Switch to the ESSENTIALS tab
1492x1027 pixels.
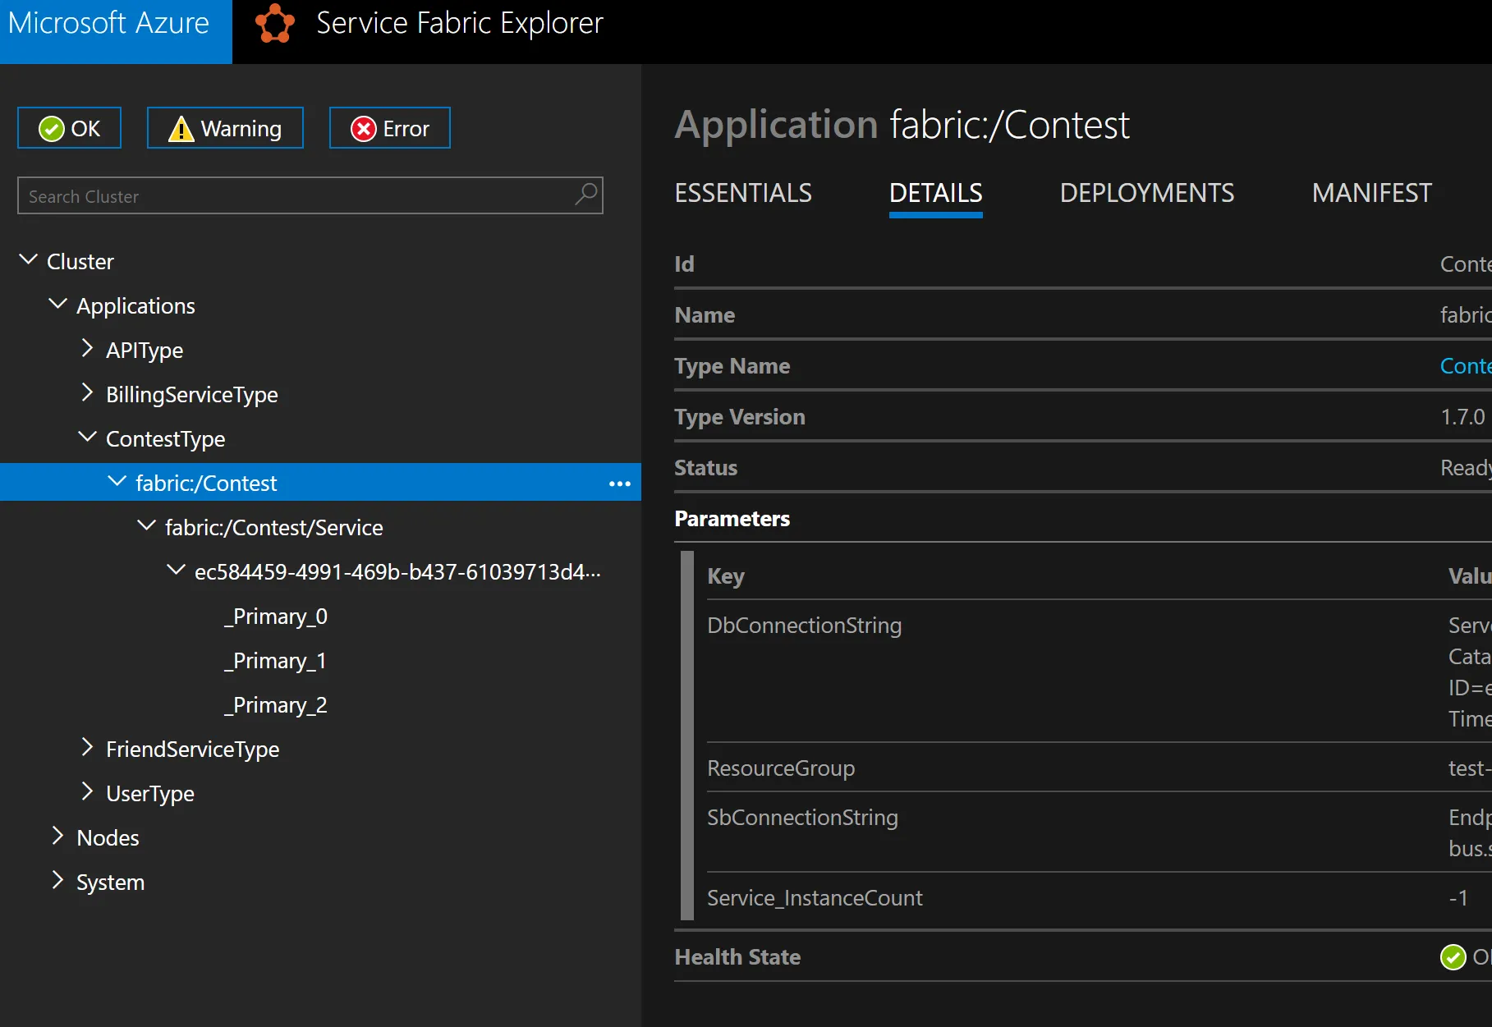pyautogui.click(x=742, y=193)
